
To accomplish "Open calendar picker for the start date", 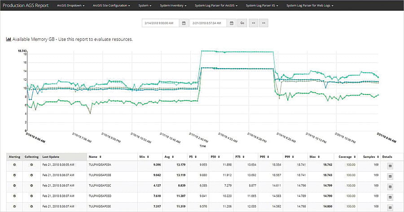I will (x=184, y=23).
